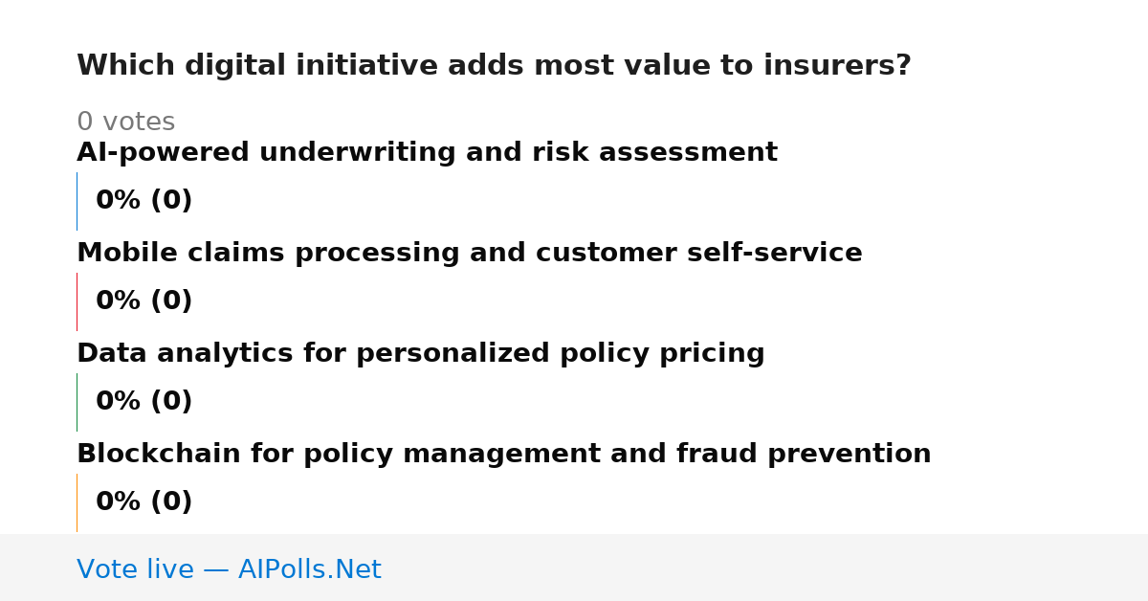
Task: Select AI-powered underwriting and risk assessment option
Action: click(427, 153)
